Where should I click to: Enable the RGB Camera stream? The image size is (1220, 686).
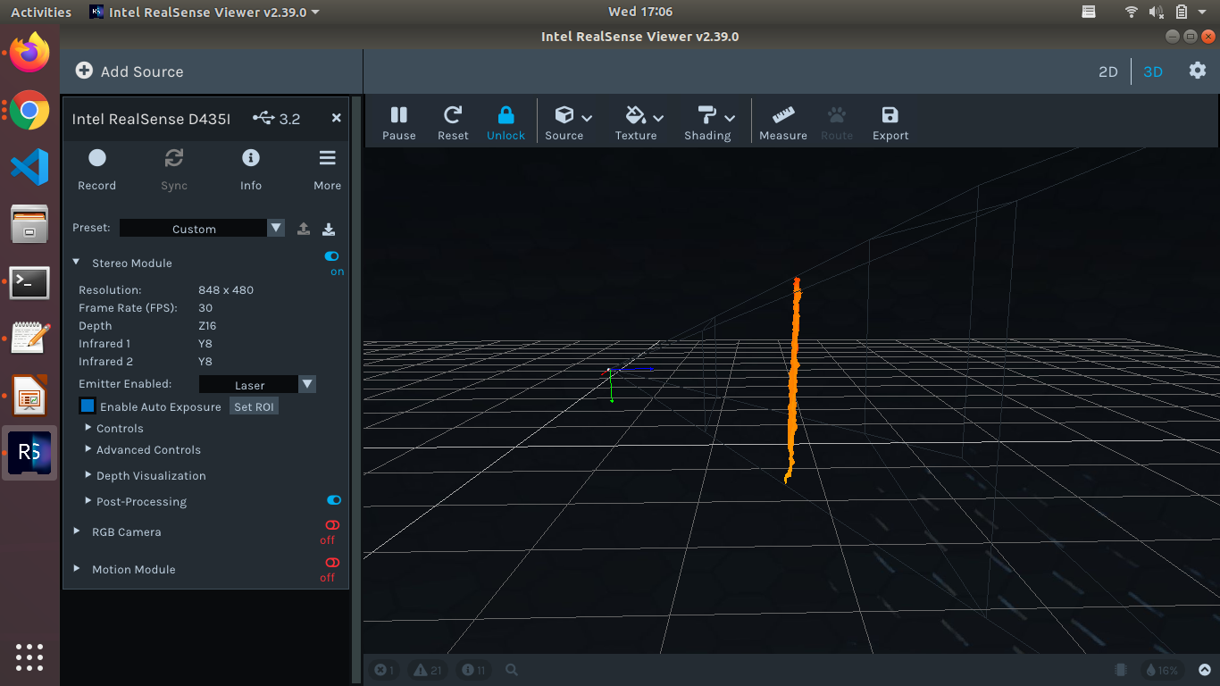pos(330,525)
